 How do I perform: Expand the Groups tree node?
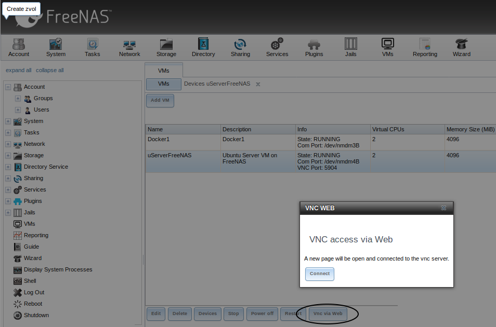18,98
